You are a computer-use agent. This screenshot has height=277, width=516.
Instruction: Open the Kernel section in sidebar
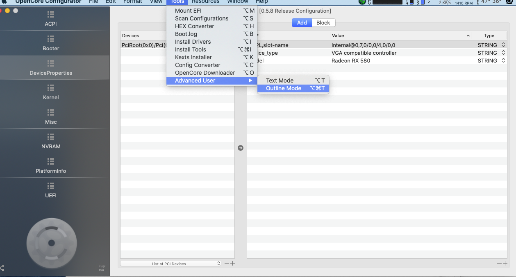click(51, 92)
